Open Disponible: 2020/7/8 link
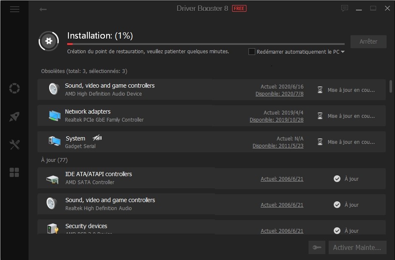Screen dimensions: 395x260 [280, 94]
